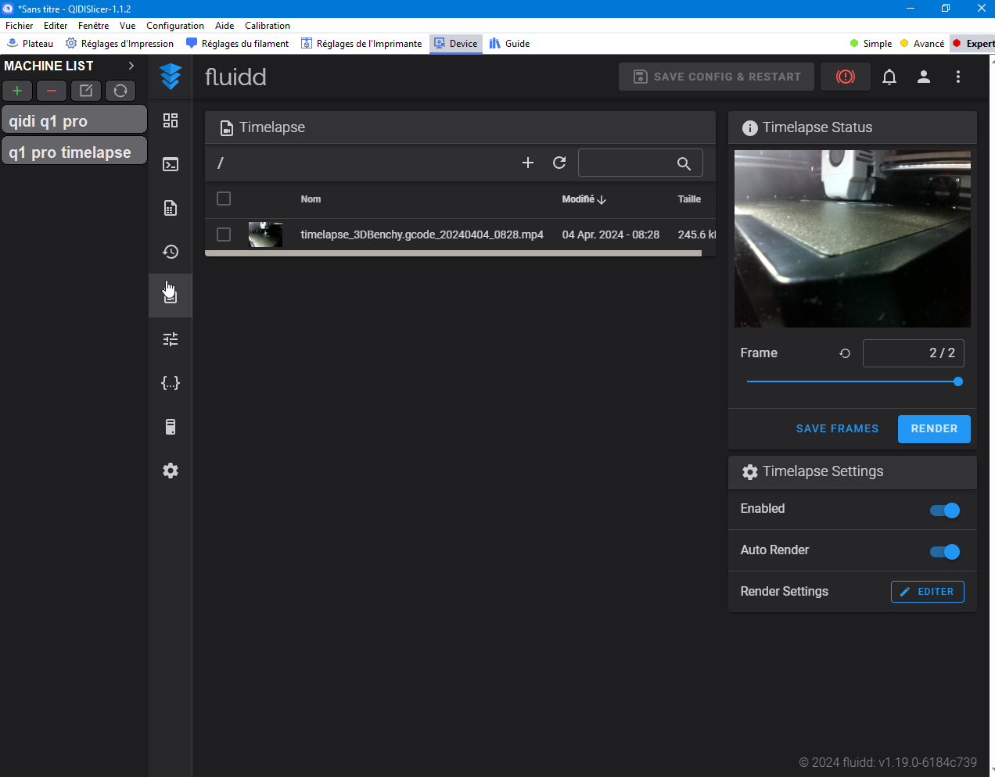Reset frame with the circular arrow icon
995x777 pixels.
pyautogui.click(x=845, y=353)
